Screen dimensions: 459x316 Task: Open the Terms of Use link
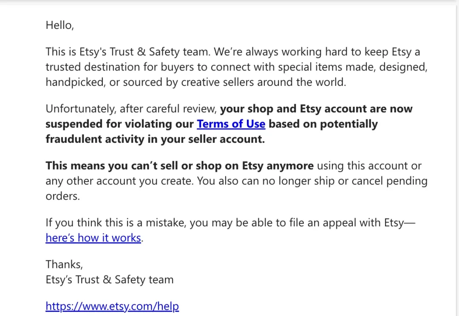pos(231,124)
